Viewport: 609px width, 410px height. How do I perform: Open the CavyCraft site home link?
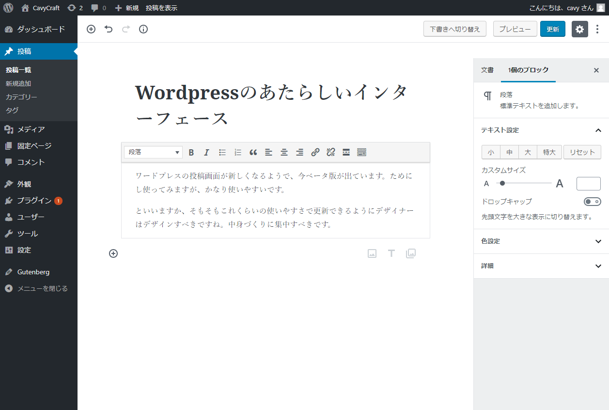41,8
